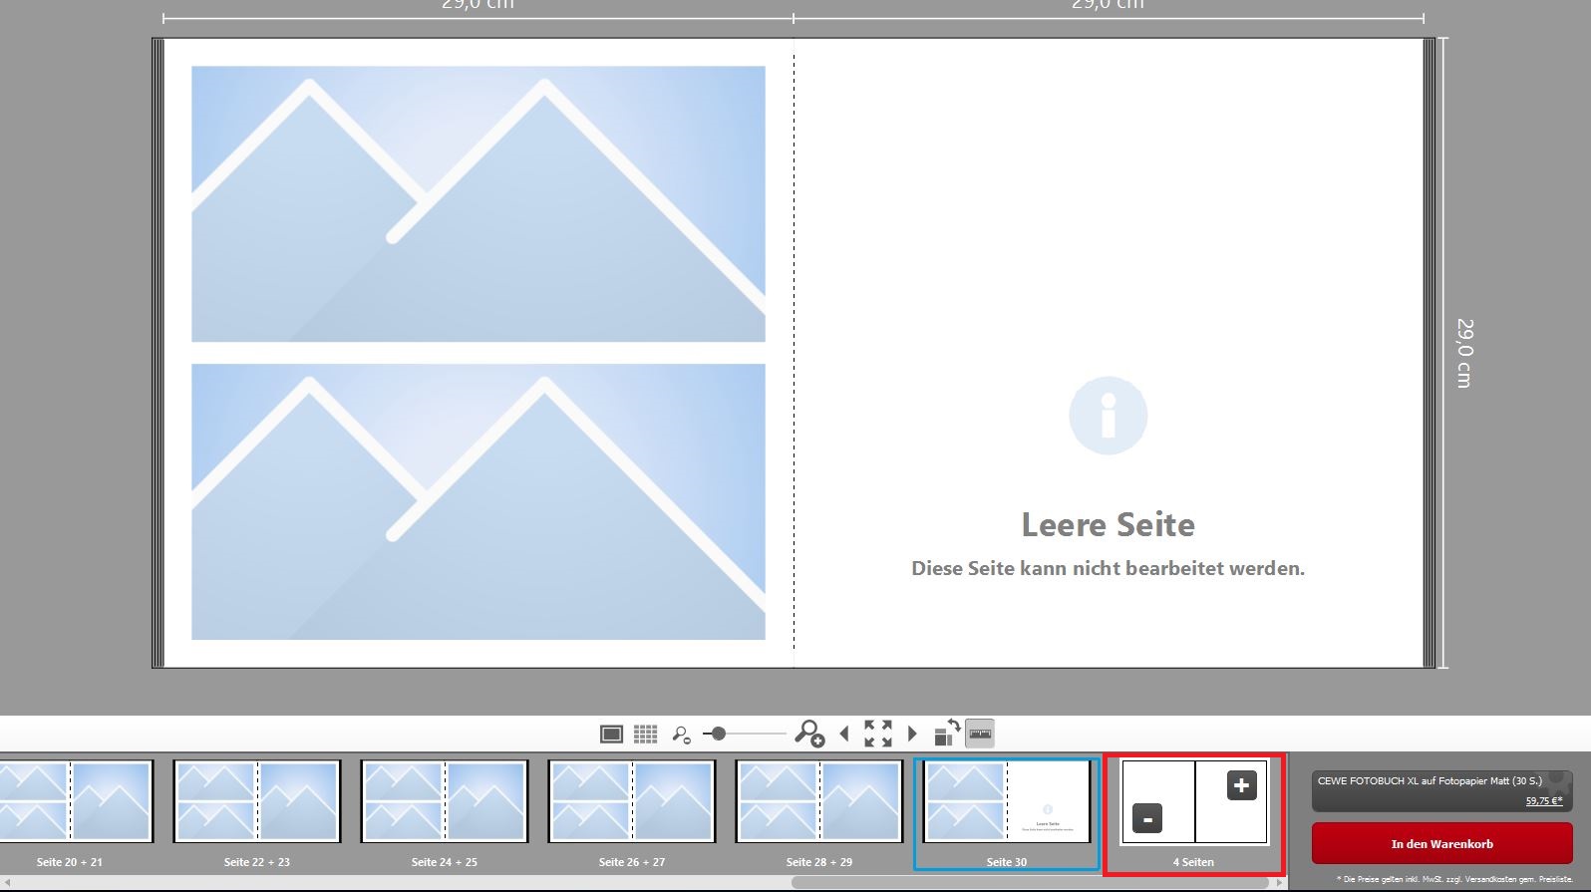Viewport: 1591px width, 892px height.
Task: Click the thumbnail strip scroll right arrow
Action: (1280, 883)
